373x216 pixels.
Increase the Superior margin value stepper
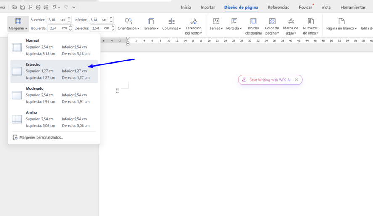point(69,18)
